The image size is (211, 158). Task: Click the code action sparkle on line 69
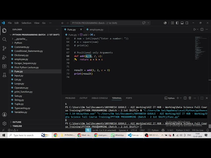75,59
